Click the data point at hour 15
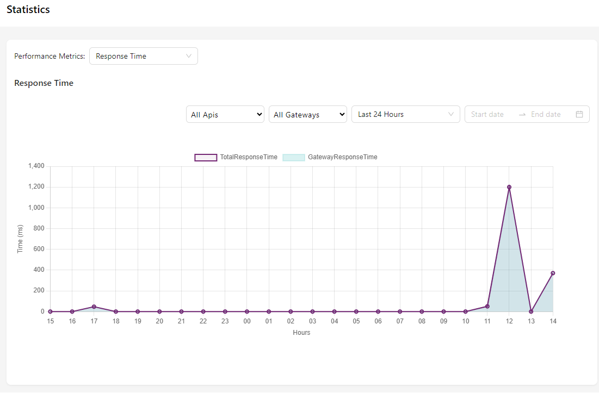Viewport: 599px width, 393px height. coord(50,311)
